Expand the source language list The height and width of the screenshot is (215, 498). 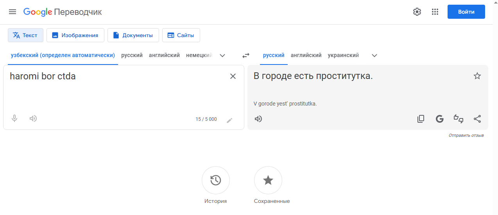[222, 56]
